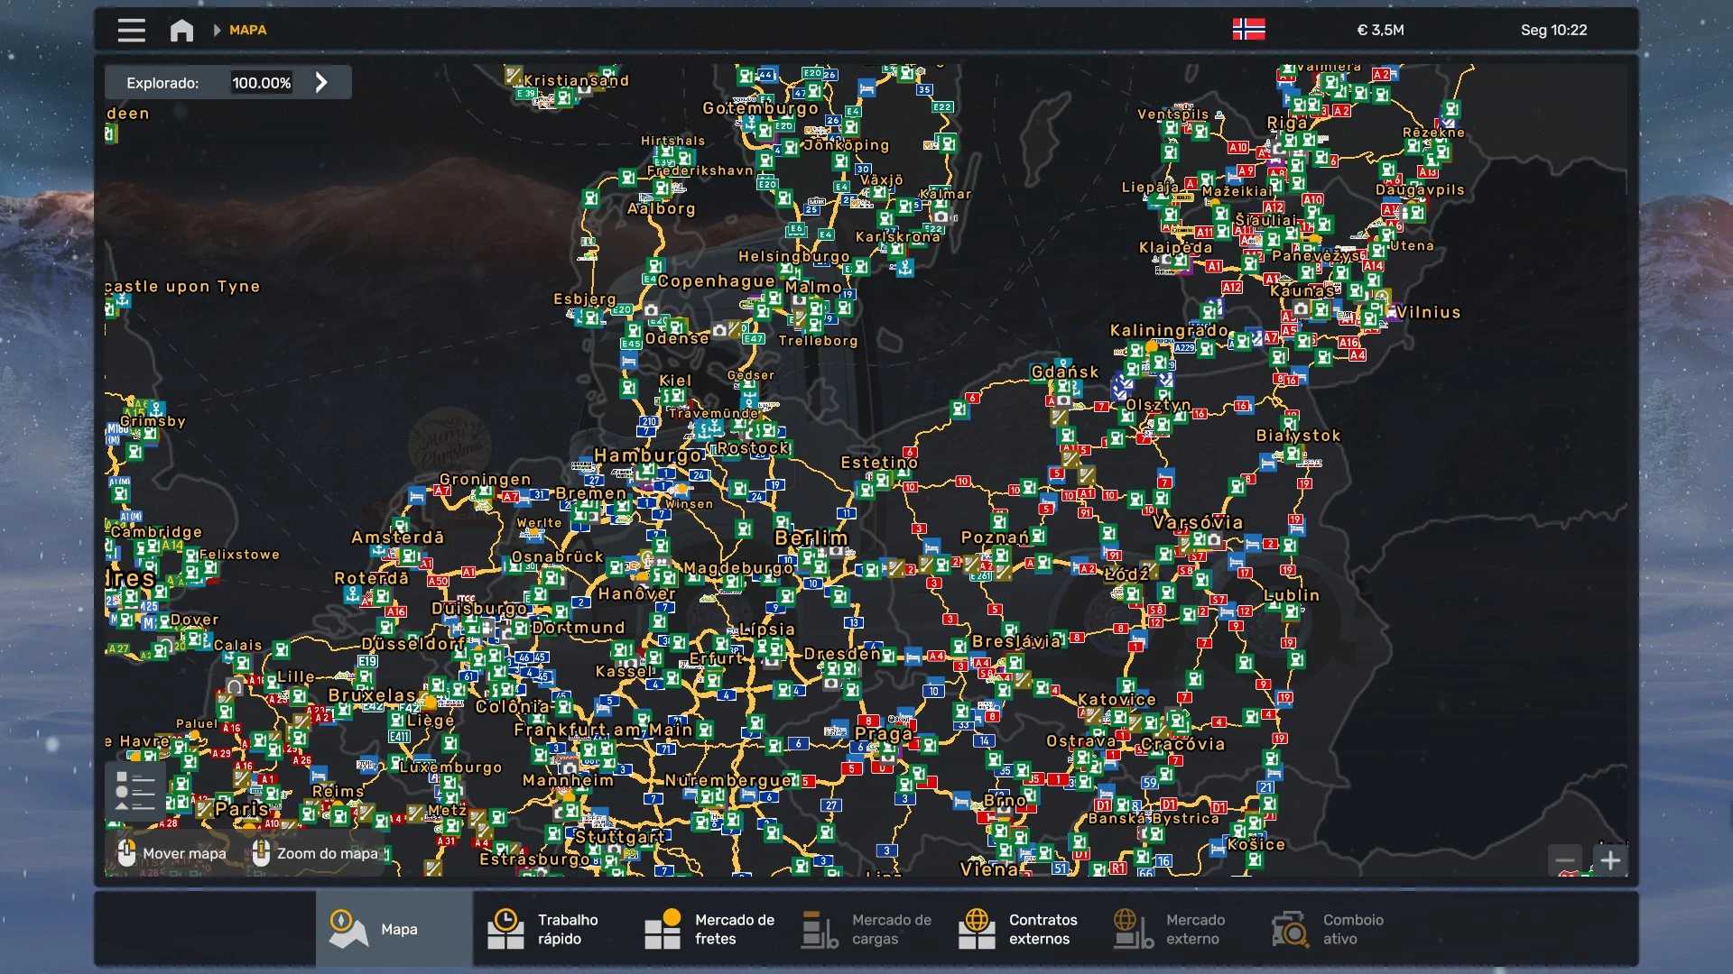This screenshot has width=1733, height=974.
Task: Click the Hamburgo city label
Action: point(647,455)
